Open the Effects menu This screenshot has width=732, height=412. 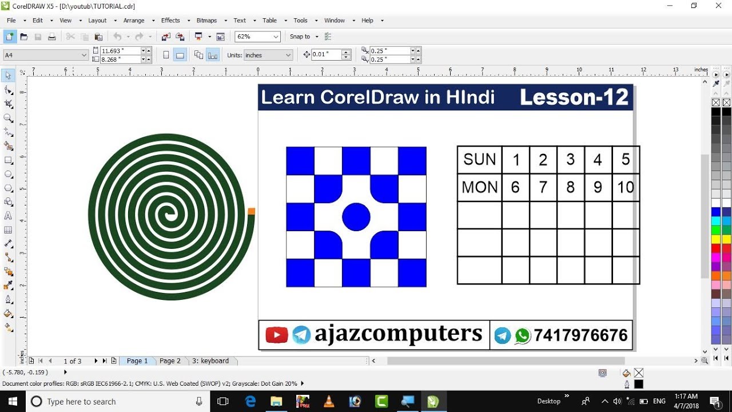(170, 20)
